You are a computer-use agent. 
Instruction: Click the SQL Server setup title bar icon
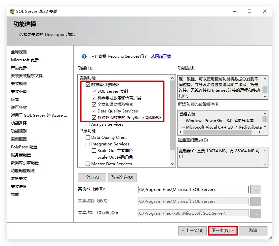coord(12,11)
